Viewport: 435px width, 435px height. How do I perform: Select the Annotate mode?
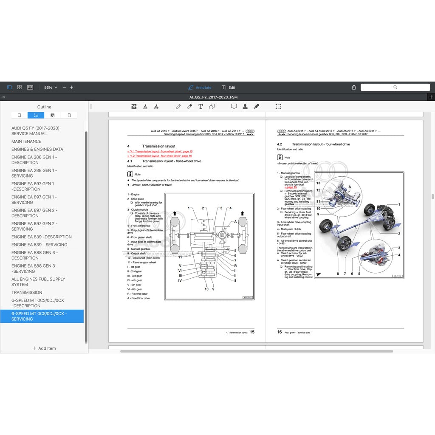200,88
